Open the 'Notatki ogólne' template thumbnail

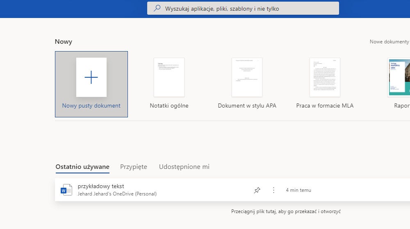point(169,77)
